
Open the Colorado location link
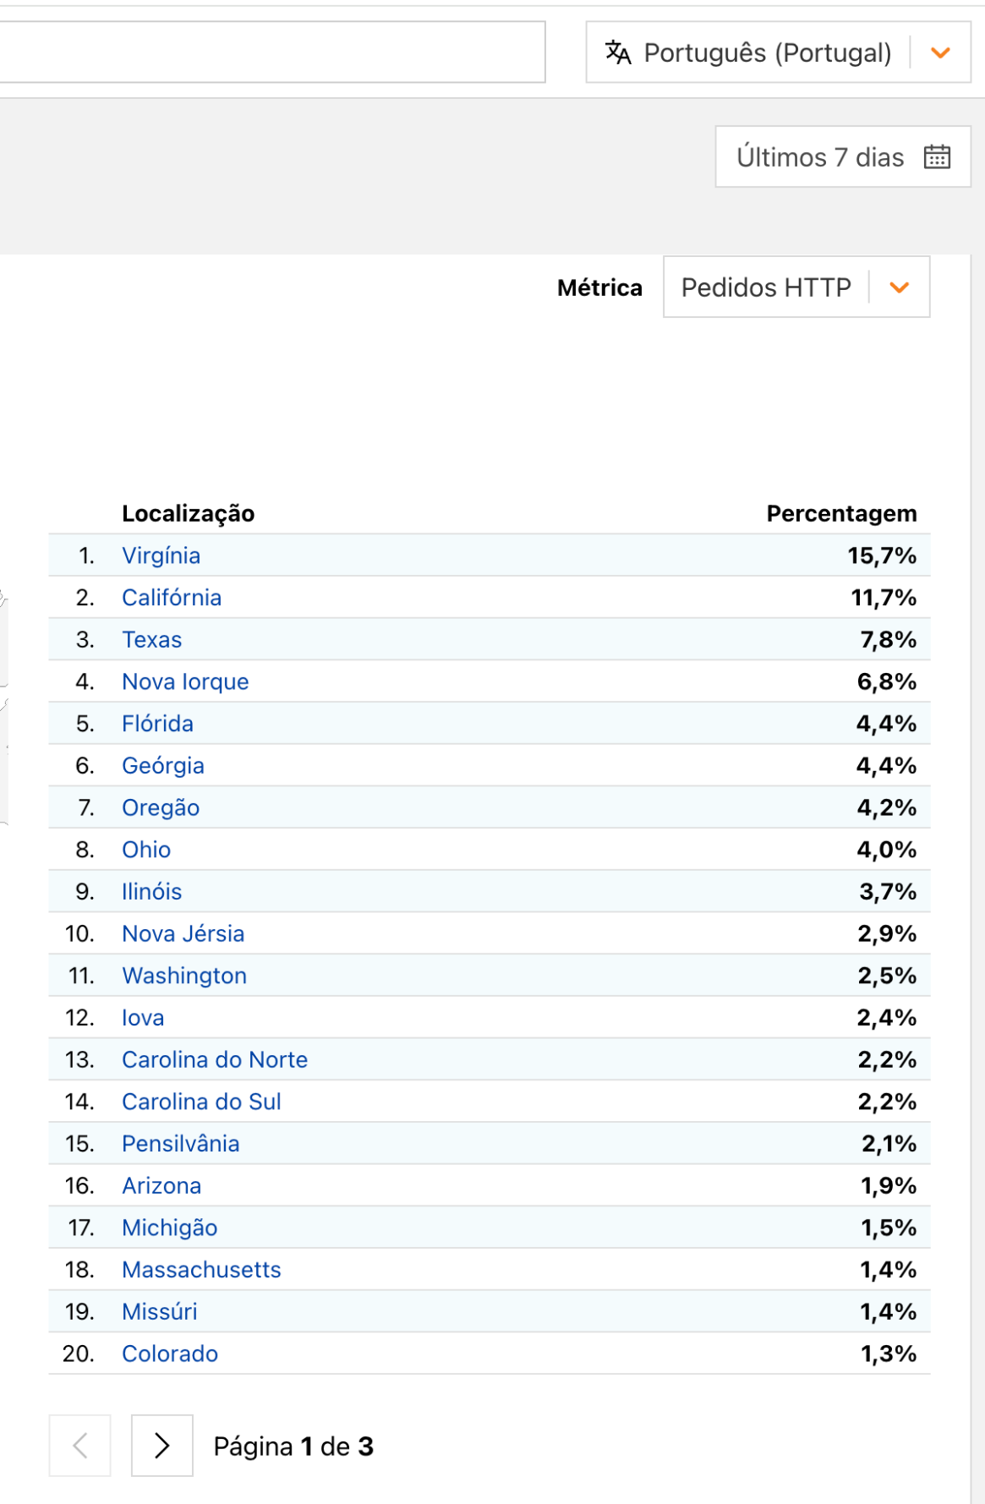point(170,1354)
